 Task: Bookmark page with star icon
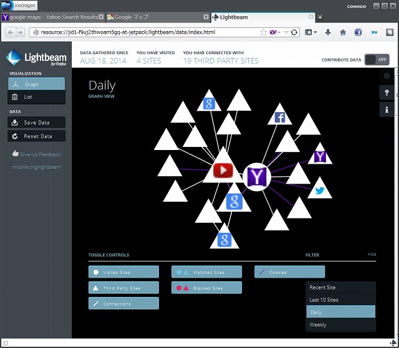(263, 32)
